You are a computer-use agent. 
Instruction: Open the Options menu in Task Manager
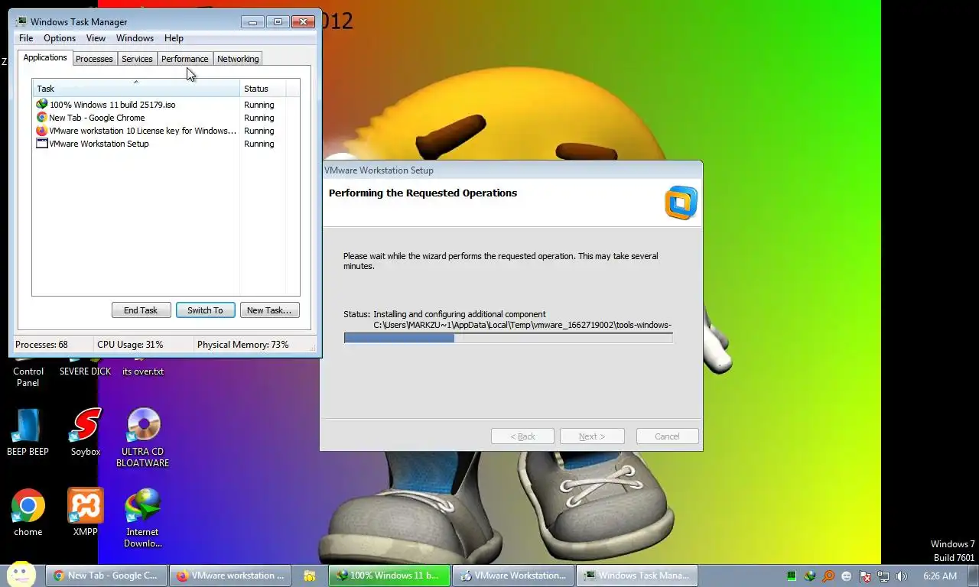[x=60, y=38]
